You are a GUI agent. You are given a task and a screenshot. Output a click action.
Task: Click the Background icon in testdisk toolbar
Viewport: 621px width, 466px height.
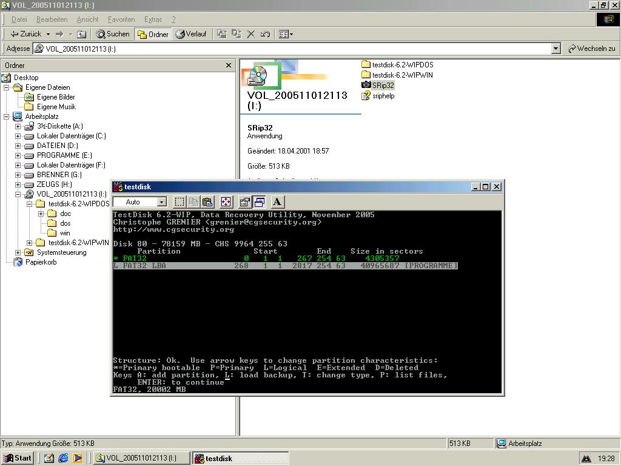tap(259, 202)
